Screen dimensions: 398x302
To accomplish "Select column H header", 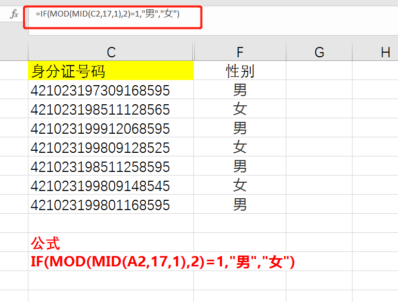I will click(x=375, y=52).
